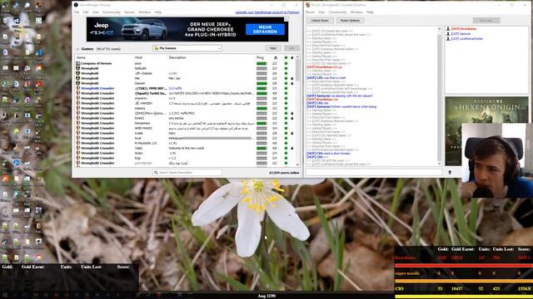Select Stronghold Crusader icon hosted by Tieski
The image size is (533, 299).
[77, 148]
